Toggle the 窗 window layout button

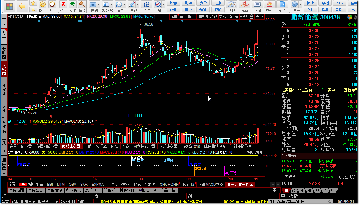pos(237,17)
